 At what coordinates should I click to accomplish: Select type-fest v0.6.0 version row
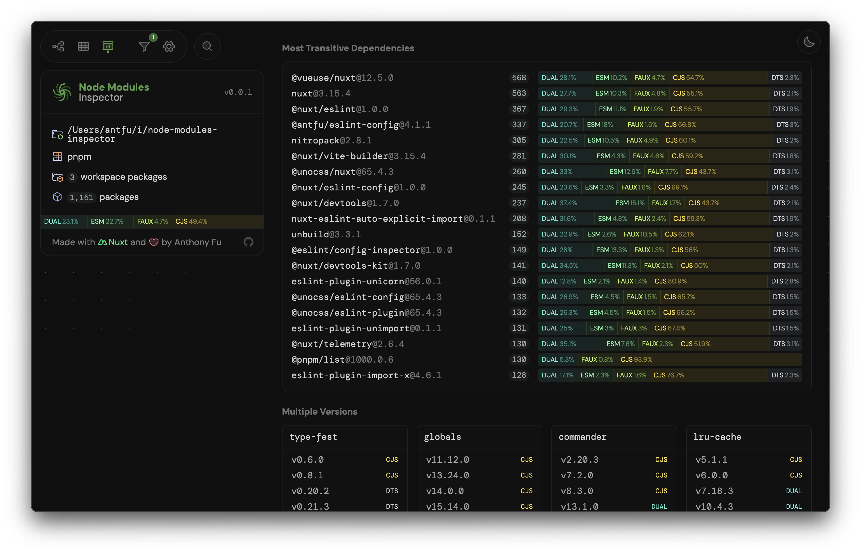coord(344,460)
